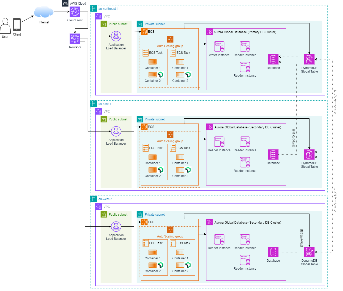Click the ECS service icon in us-east-1

point(144,127)
